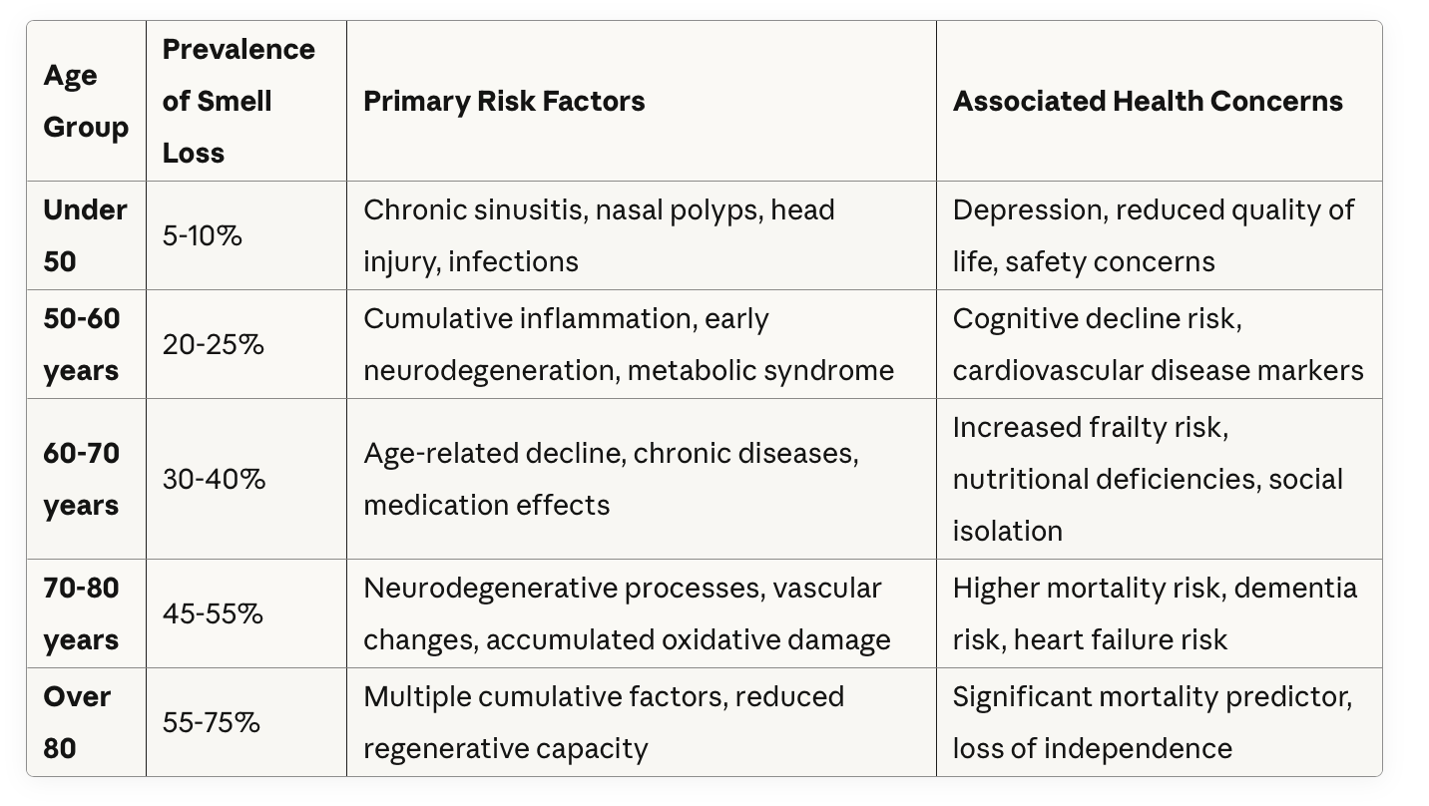Select the "Significant mortality predictor" cell
Screen dimensions: 1429x806
coord(1152,722)
